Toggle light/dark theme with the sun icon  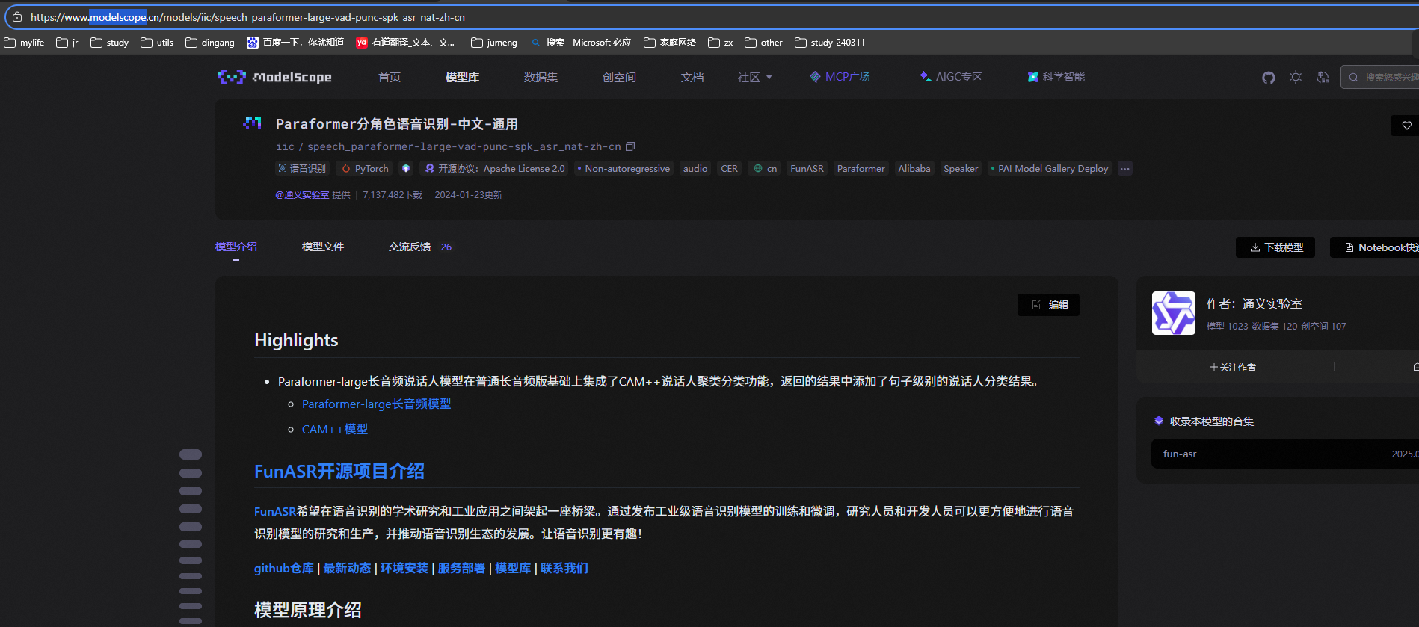pyautogui.click(x=1296, y=78)
